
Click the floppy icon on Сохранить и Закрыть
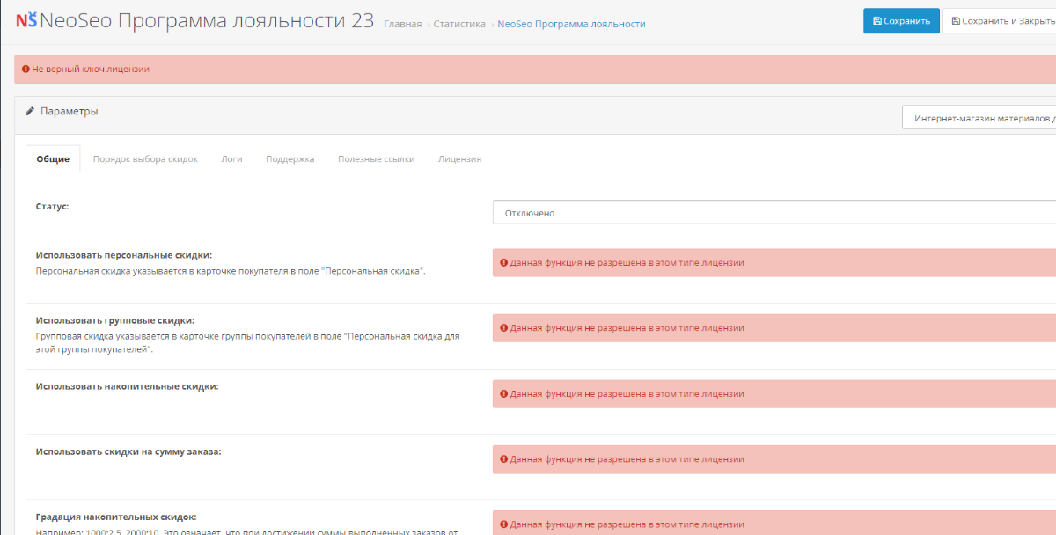click(956, 21)
